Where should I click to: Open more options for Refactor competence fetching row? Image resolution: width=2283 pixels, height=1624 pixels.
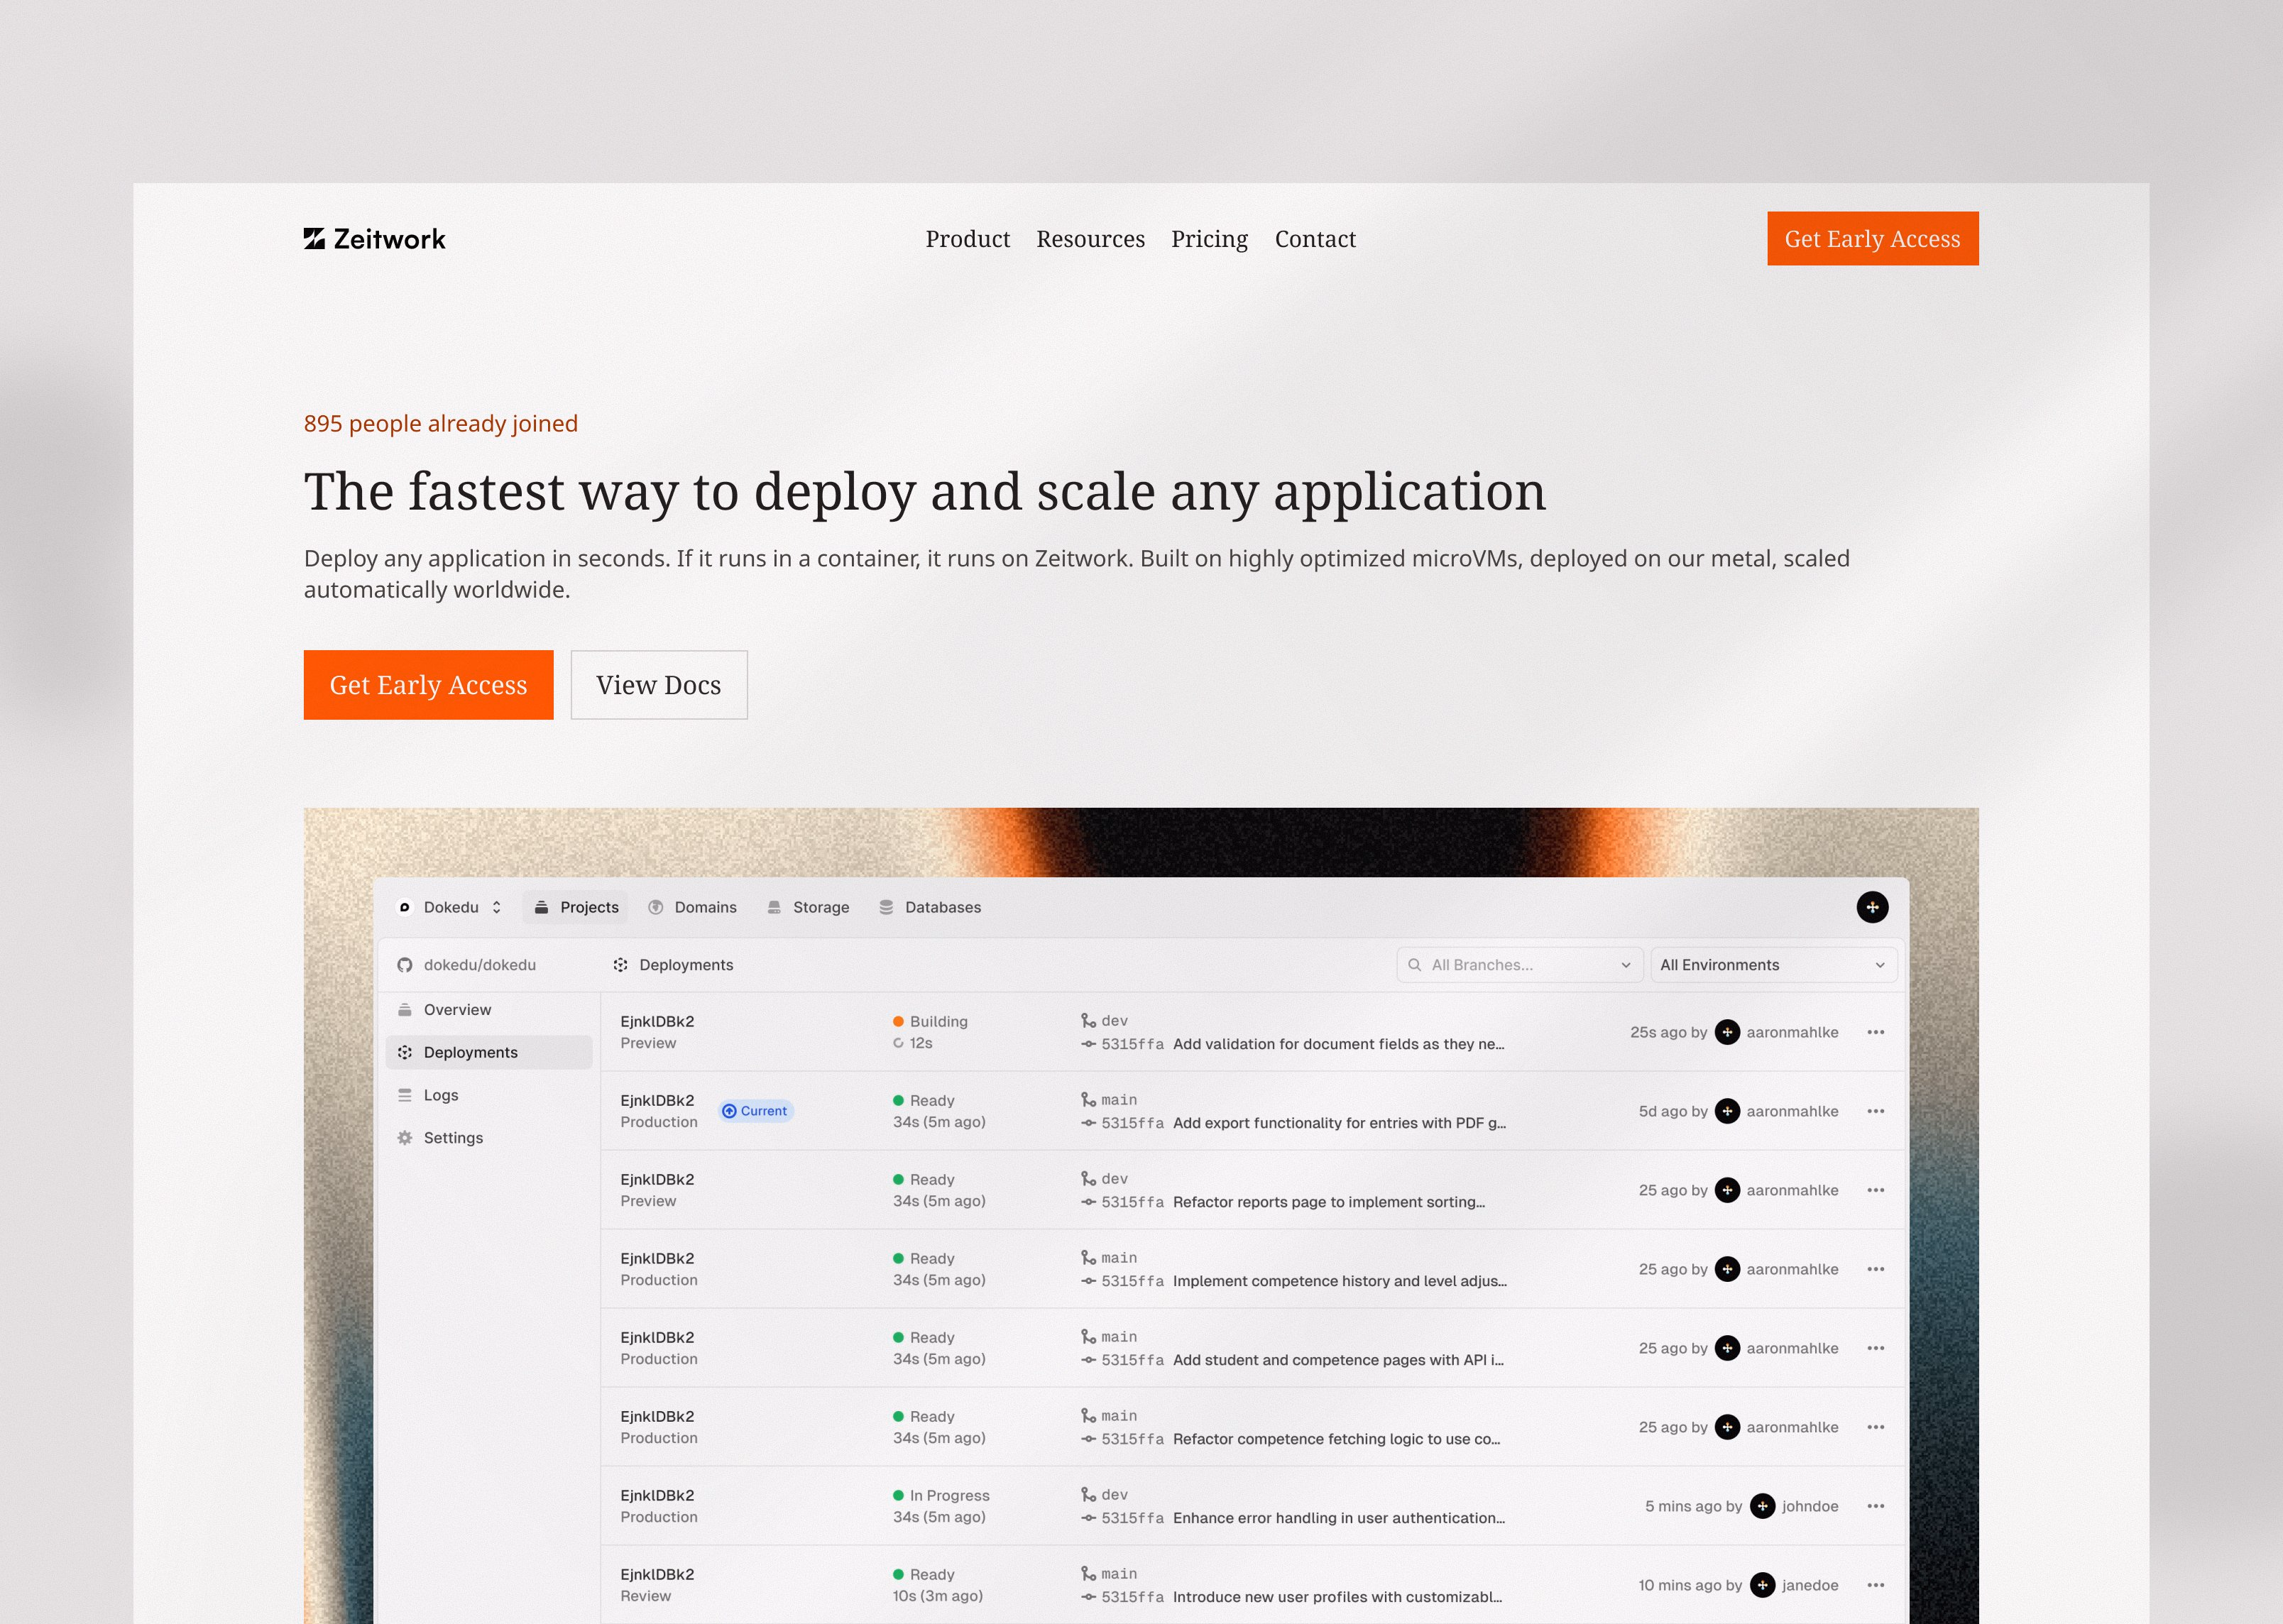click(1876, 1427)
